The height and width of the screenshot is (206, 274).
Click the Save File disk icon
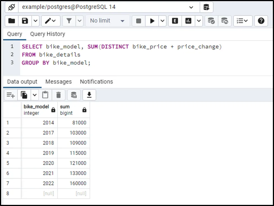25,21
